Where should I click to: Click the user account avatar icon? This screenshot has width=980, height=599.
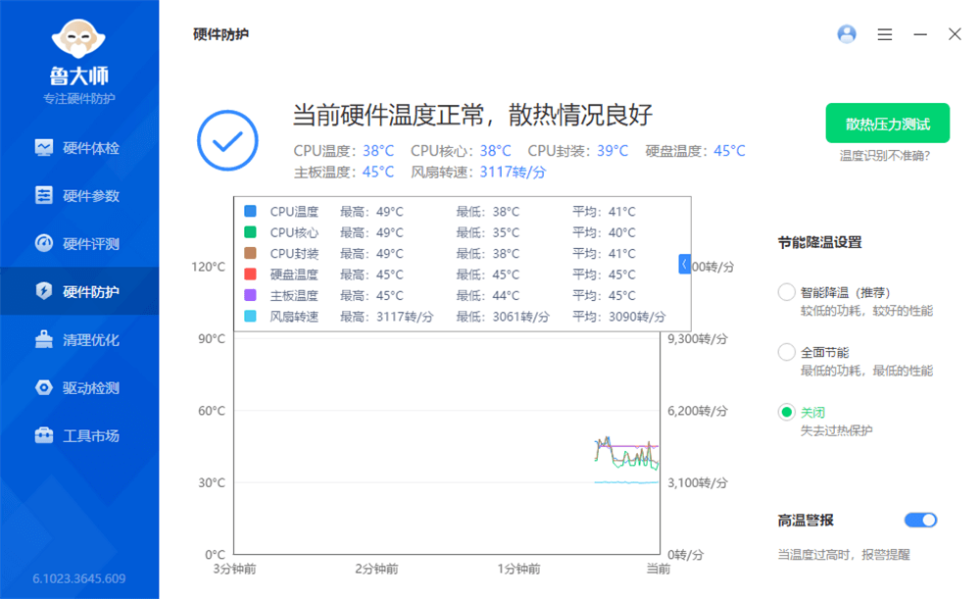click(x=847, y=33)
